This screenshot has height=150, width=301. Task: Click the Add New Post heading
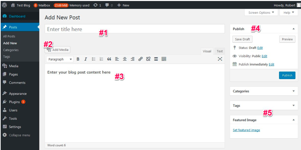pos(62,17)
